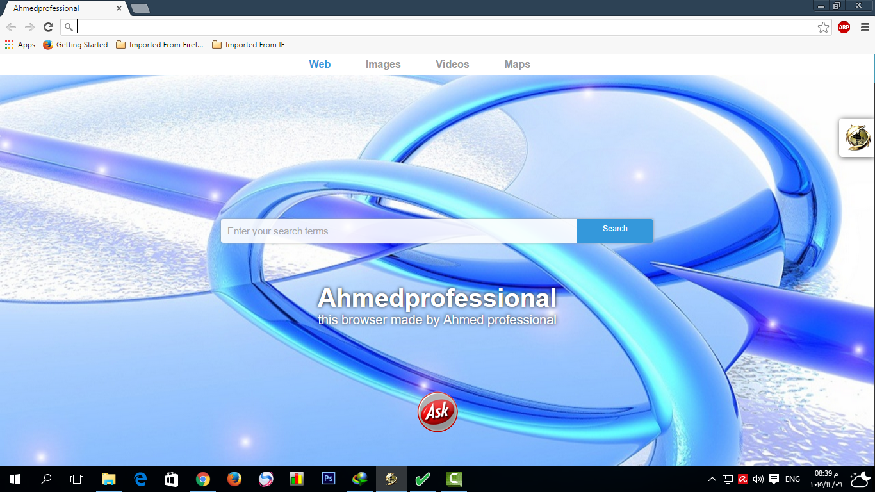Screen dimensions: 875x492
Task: Expand the Imported From Firefox bookmark folder
Action: [x=159, y=45]
